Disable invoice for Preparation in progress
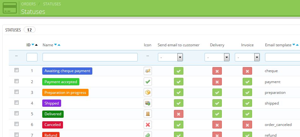This screenshot has height=137, width=300. point(247,92)
